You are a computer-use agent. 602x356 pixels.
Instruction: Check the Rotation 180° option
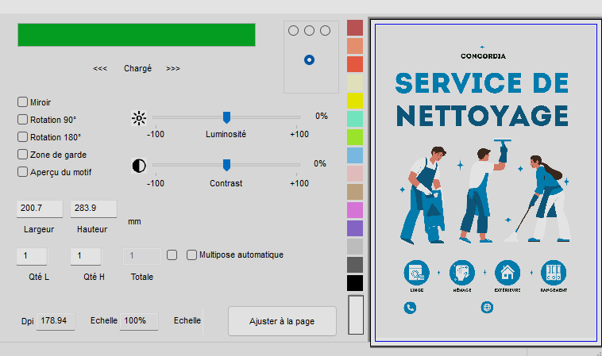pos(23,137)
